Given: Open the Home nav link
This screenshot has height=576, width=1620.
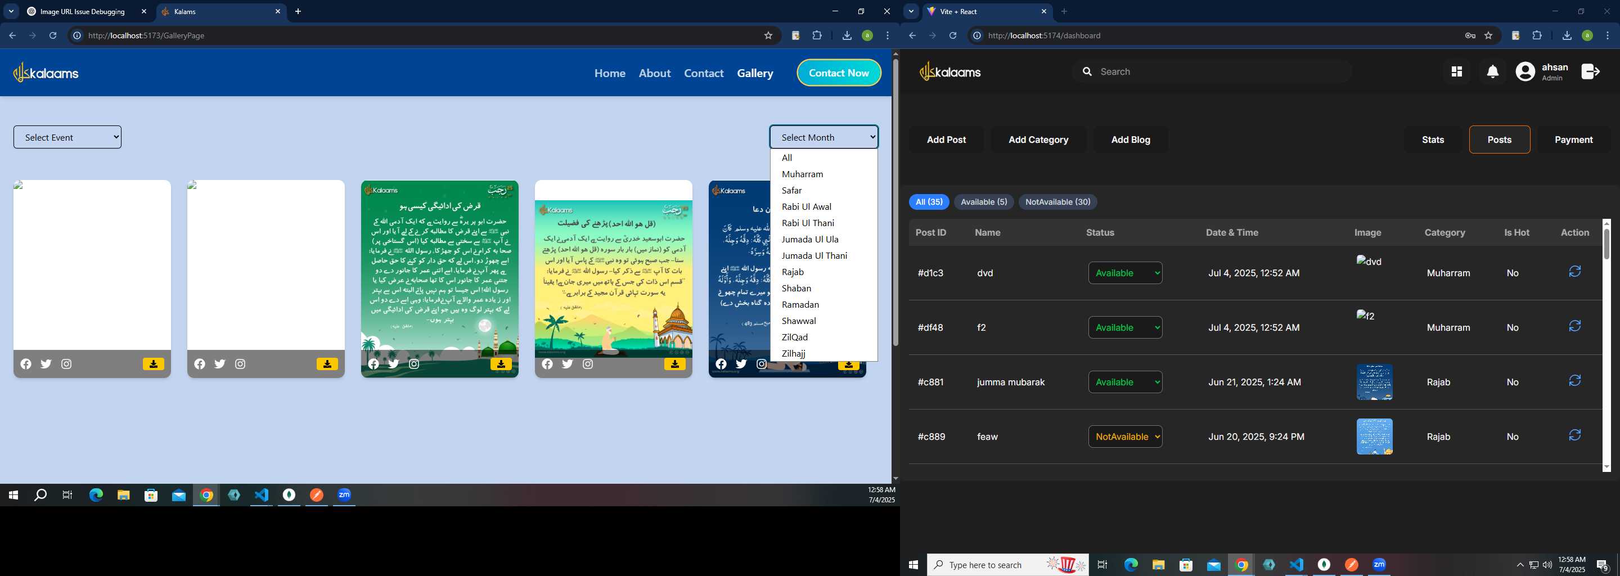Looking at the screenshot, I should 610,74.
